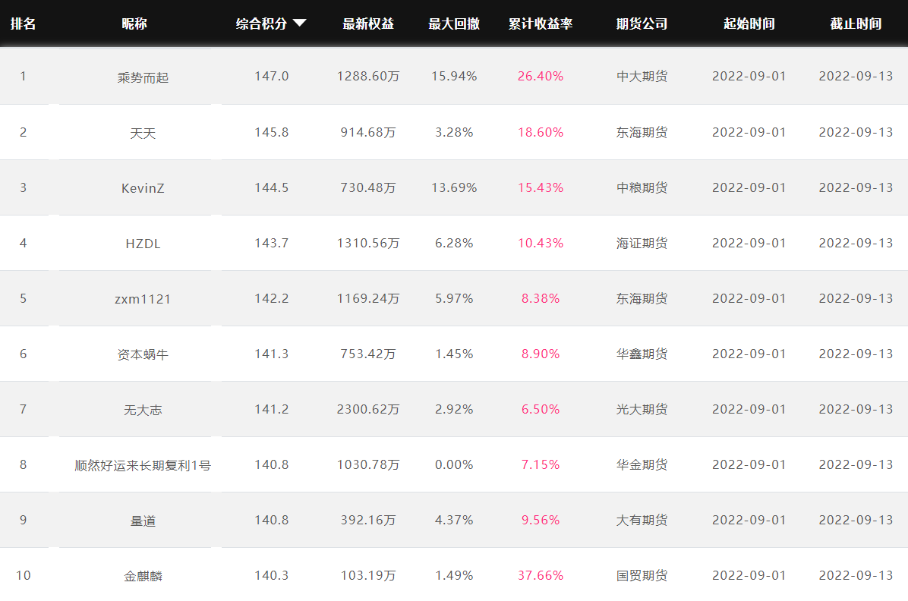Open nickname zxm1121
908x601 pixels.
(143, 299)
